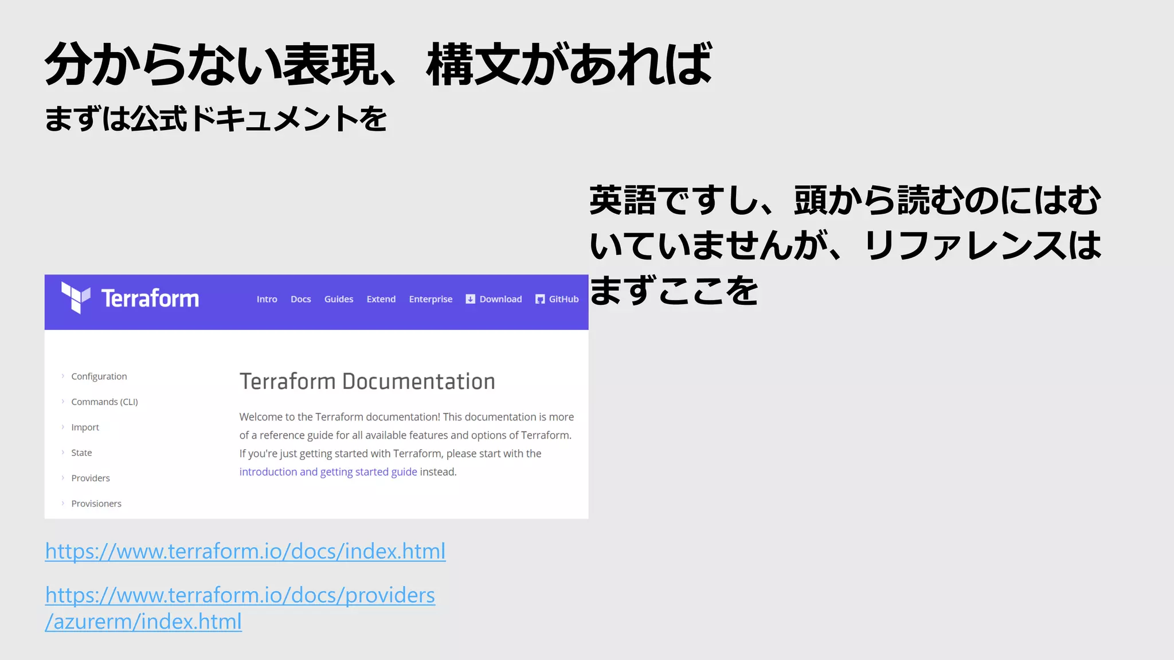The width and height of the screenshot is (1174, 660).
Task: Expand the Configuration chevron
Action: point(63,376)
